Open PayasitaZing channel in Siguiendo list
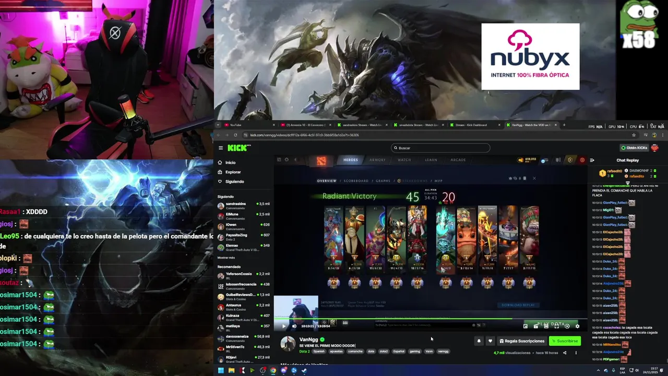Screen dimensions: 668x376 pyautogui.click(x=244, y=237)
